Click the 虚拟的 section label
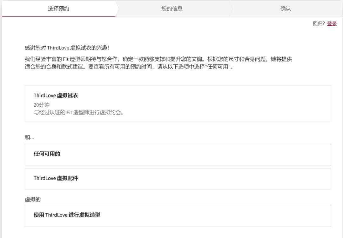343x238 pixels. 33,199
